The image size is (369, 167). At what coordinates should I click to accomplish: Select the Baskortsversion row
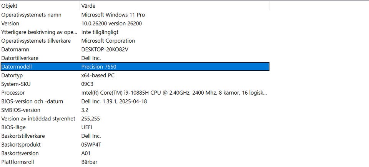pos(21,153)
